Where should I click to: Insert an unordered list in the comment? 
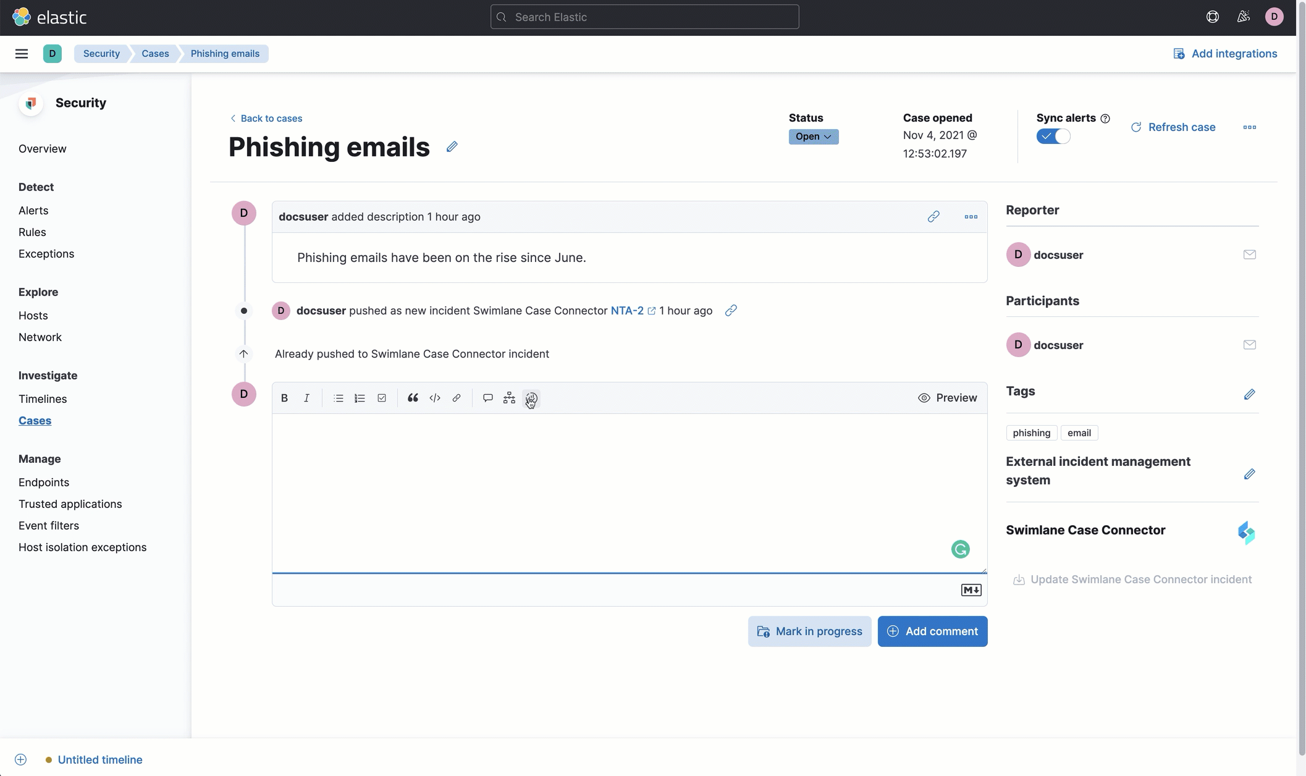pyautogui.click(x=338, y=397)
